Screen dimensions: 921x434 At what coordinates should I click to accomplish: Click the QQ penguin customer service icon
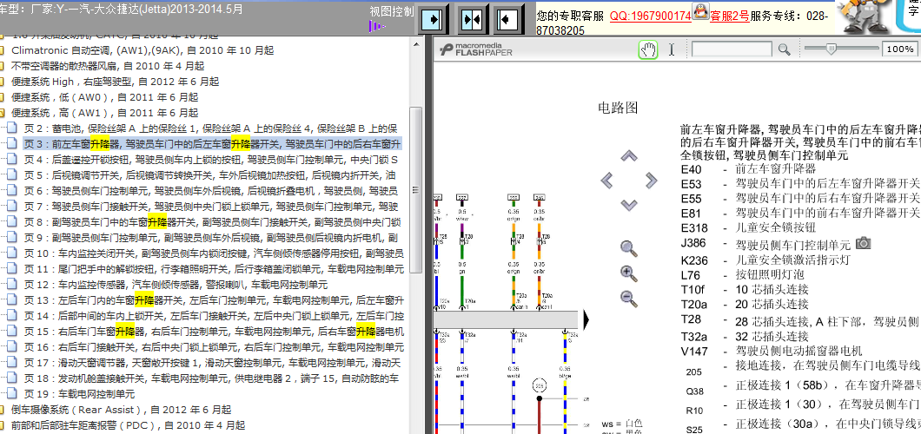(699, 12)
